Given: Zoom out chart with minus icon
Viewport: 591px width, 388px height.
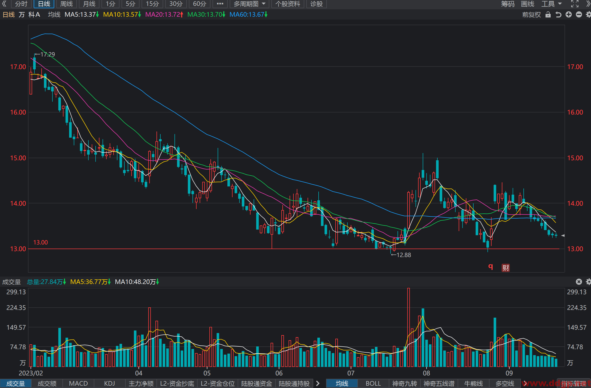Looking at the screenshot, I should click(579, 15).
